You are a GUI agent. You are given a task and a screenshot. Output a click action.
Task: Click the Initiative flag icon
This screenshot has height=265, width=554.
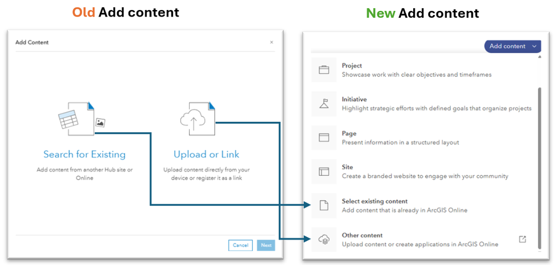pos(324,103)
